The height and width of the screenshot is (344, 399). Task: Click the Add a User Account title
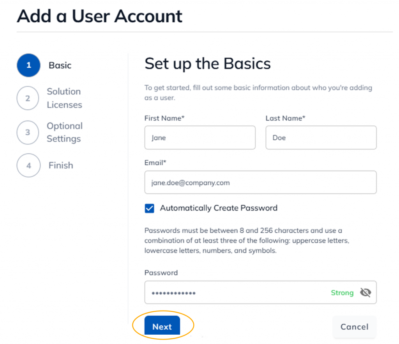(100, 16)
